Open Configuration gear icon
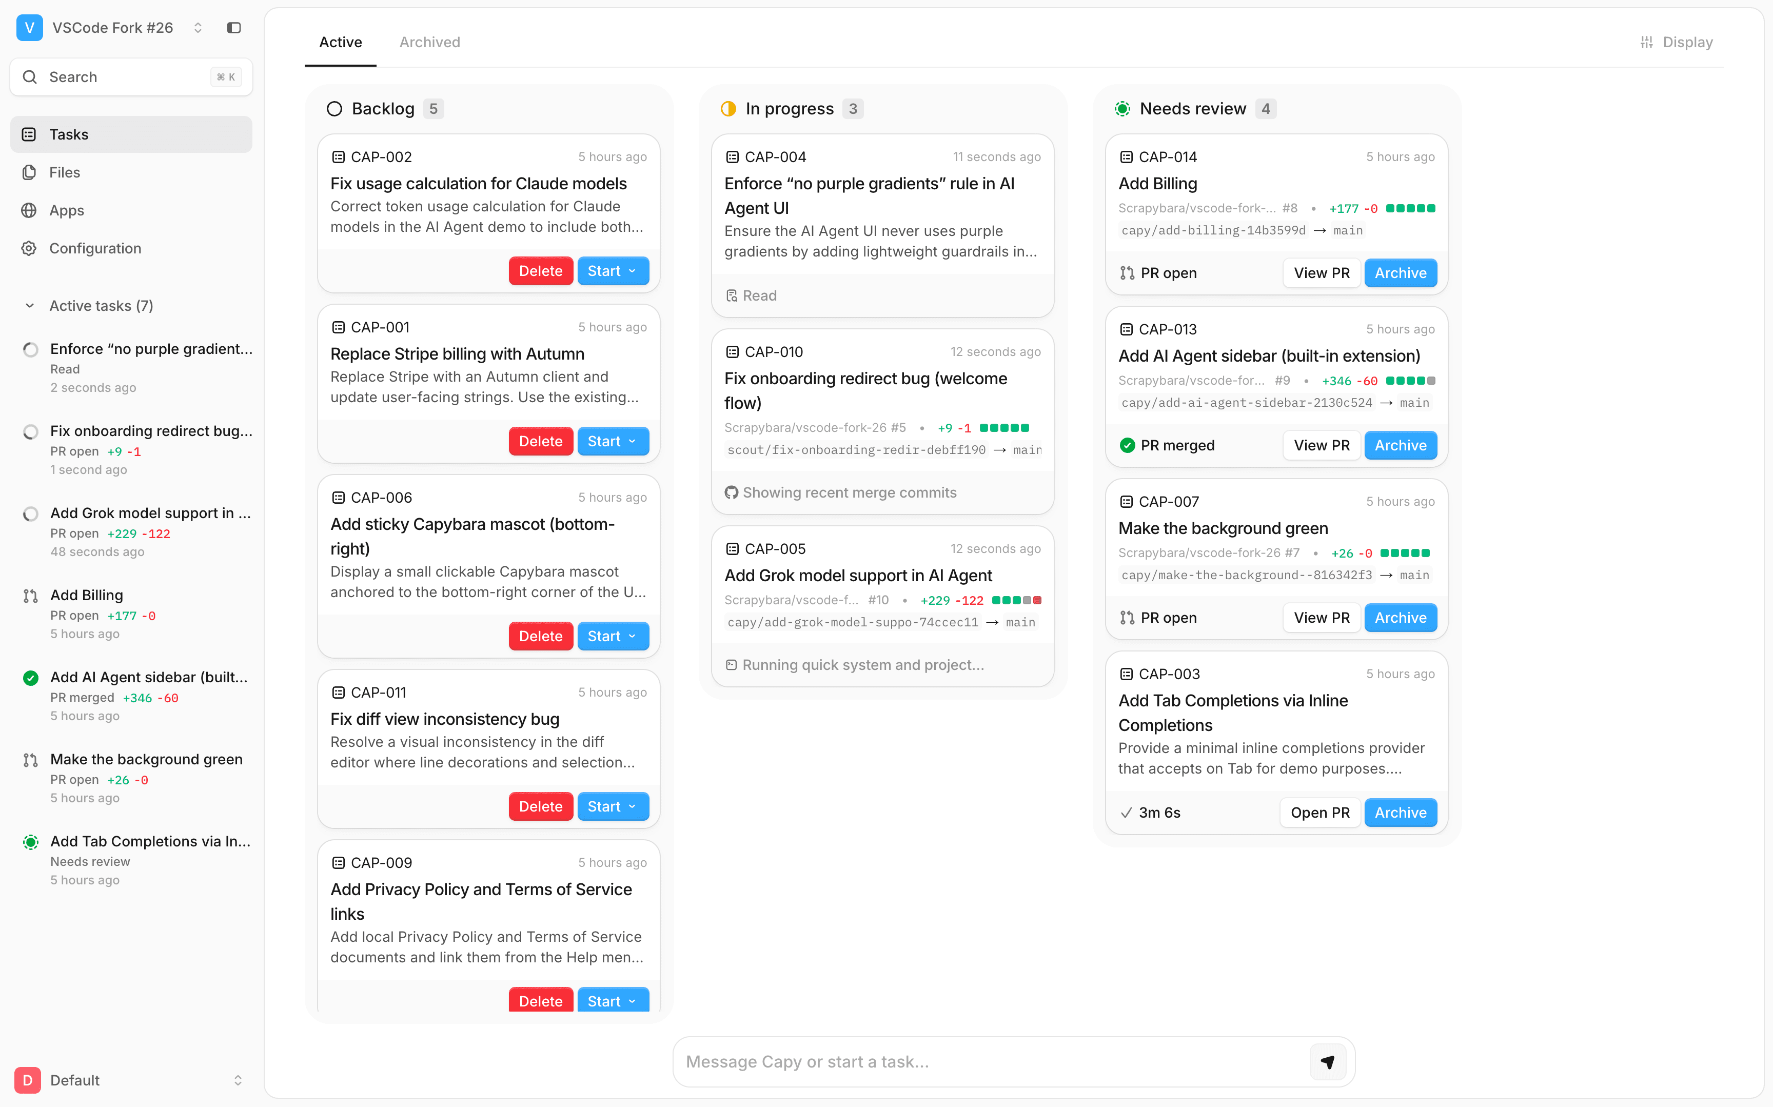1773x1107 pixels. pos(29,249)
